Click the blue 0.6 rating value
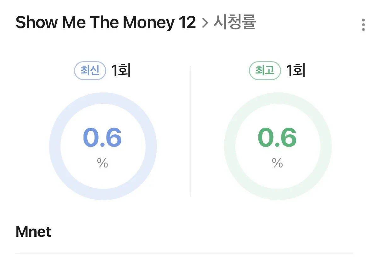This screenshot has width=380, height=257. 102,138
